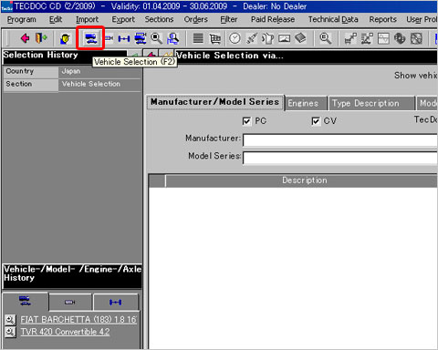Click the book toolbar icon
Viewport: 438px width, 350px height.
[300, 38]
